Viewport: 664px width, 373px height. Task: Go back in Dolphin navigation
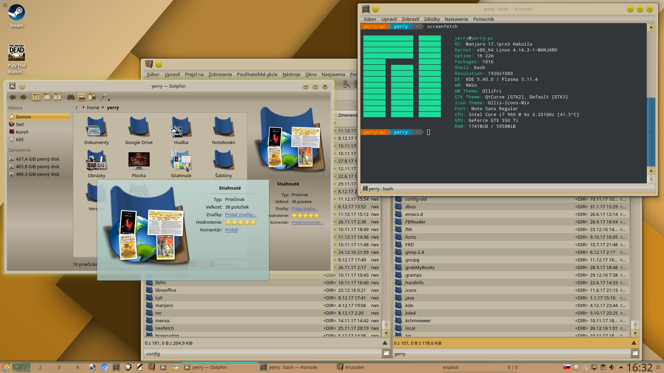tap(13, 97)
